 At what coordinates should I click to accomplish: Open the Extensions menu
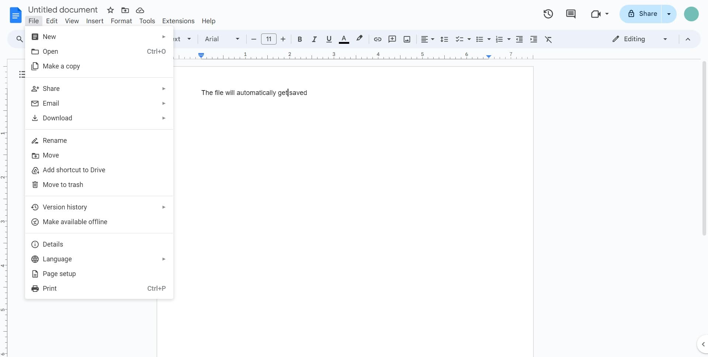[x=178, y=21]
